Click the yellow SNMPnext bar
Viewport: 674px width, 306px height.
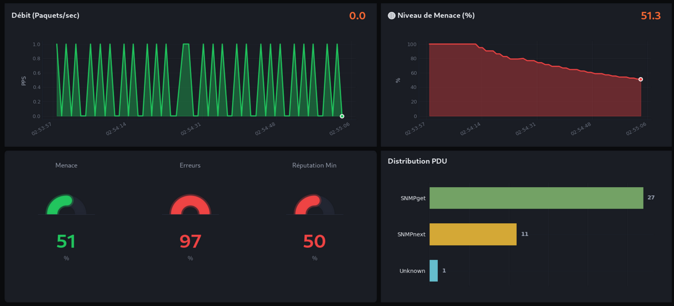[473, 234]
